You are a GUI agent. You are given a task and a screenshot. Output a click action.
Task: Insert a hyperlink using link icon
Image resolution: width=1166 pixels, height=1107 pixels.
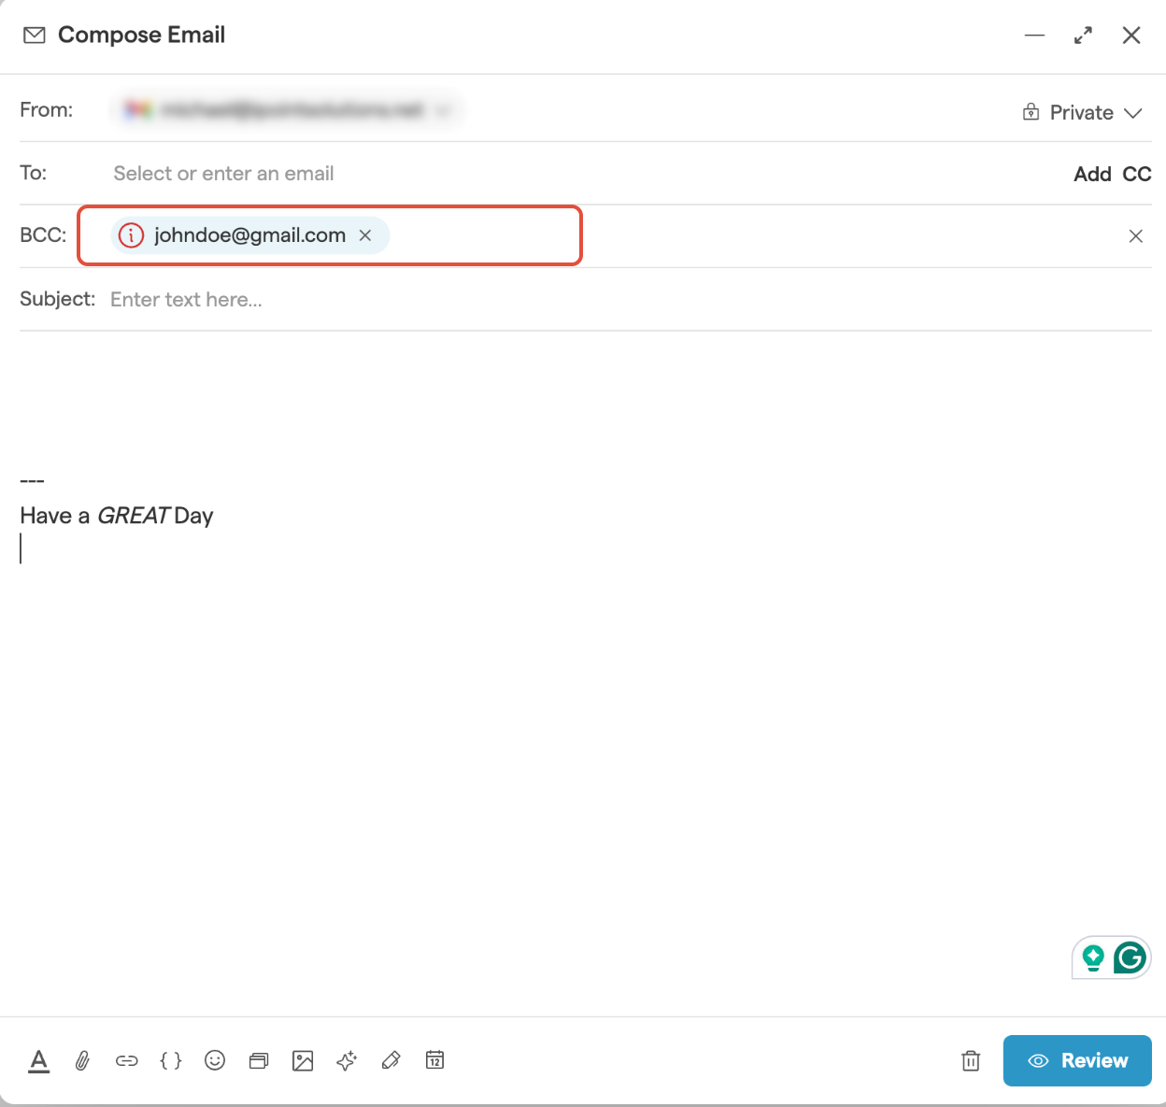coord(126,1060)
